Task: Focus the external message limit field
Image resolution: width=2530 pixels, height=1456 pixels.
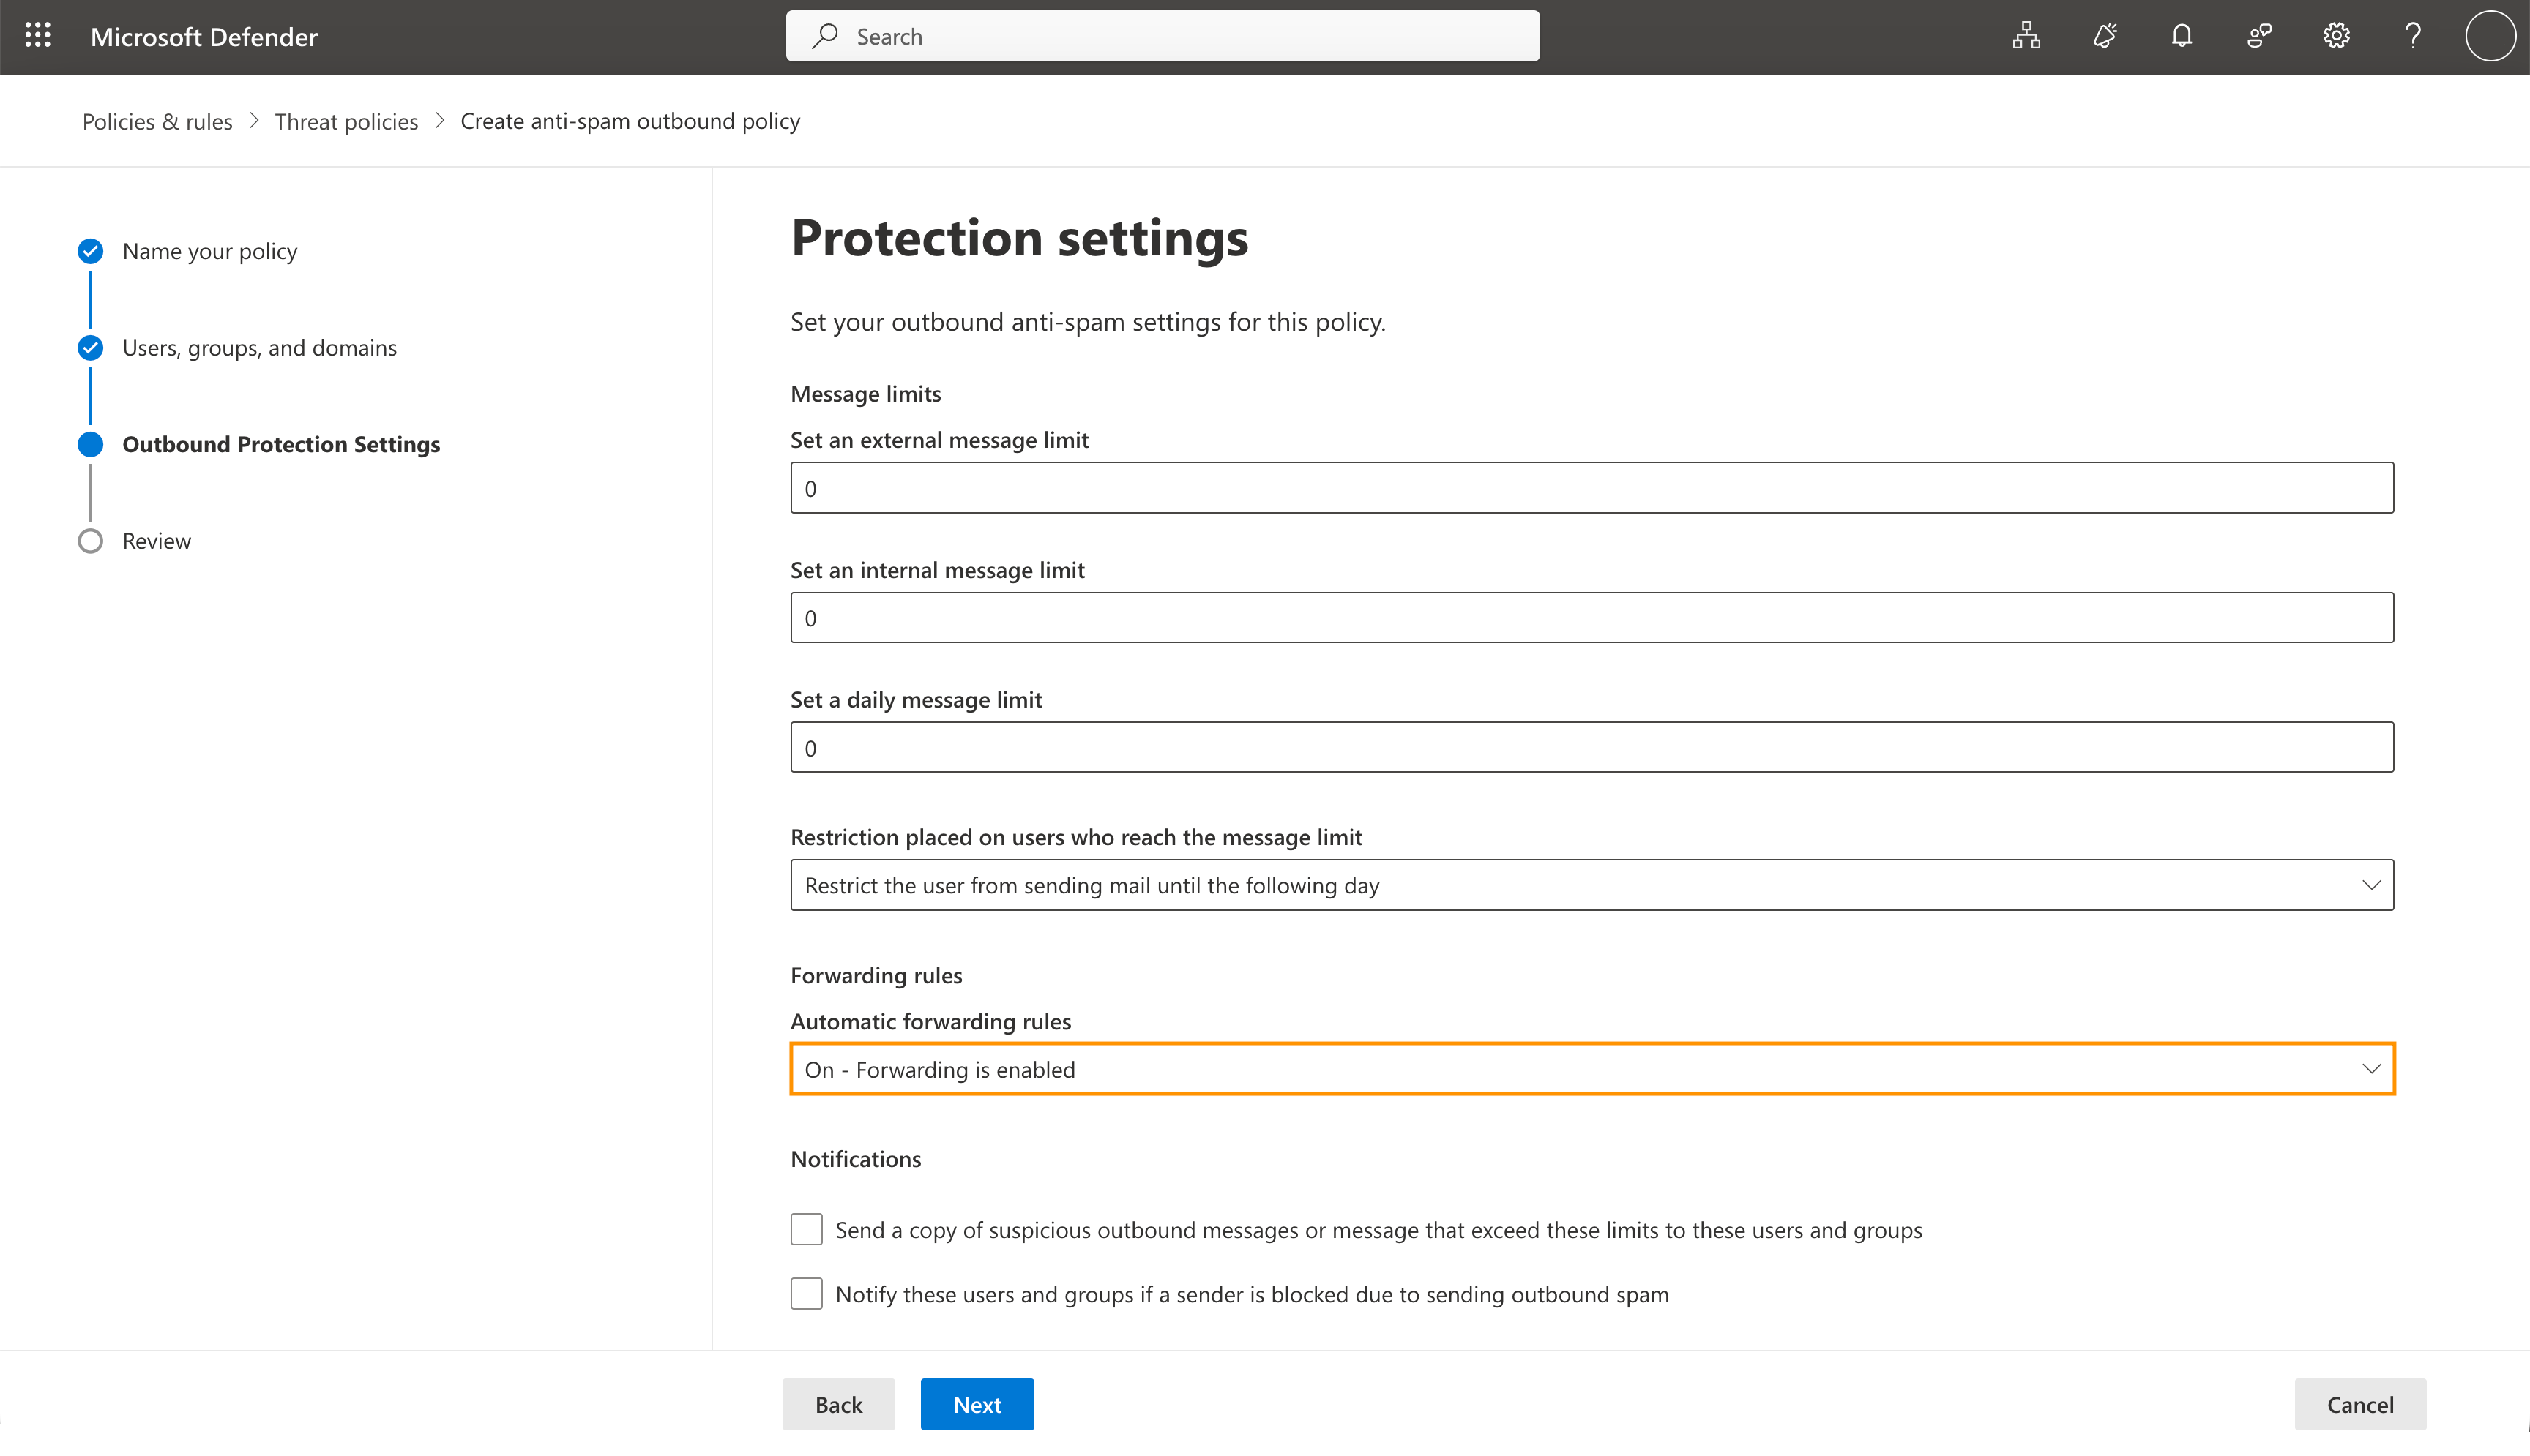Action: 1591,488
